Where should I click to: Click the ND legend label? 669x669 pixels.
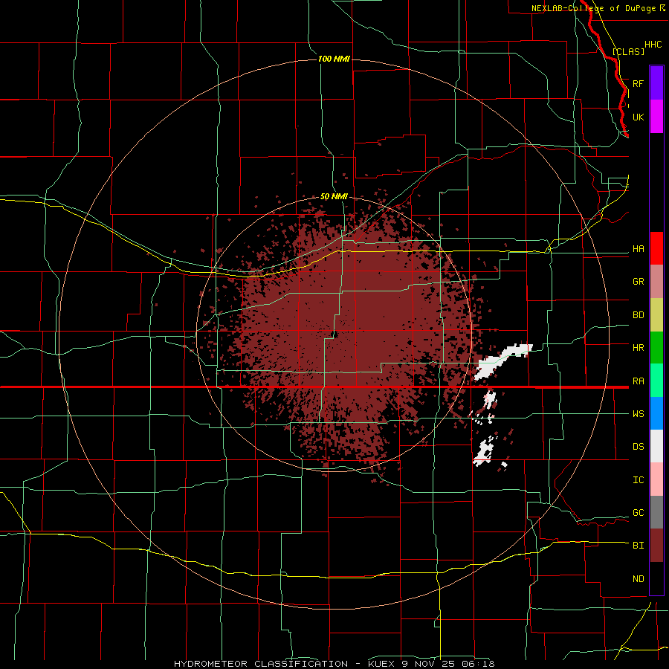tap(638, 579)
